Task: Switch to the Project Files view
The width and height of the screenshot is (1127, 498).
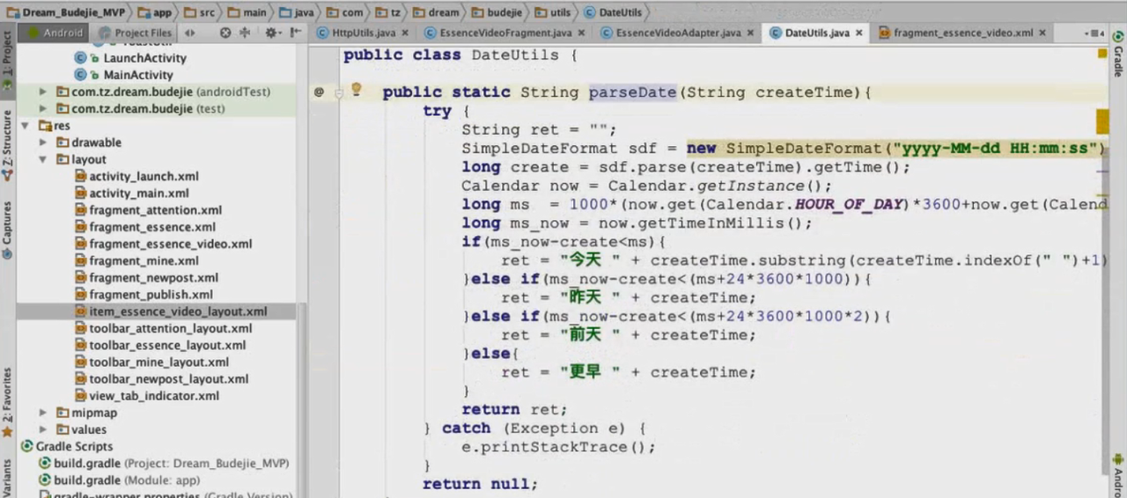Action: tap(135, 33)
